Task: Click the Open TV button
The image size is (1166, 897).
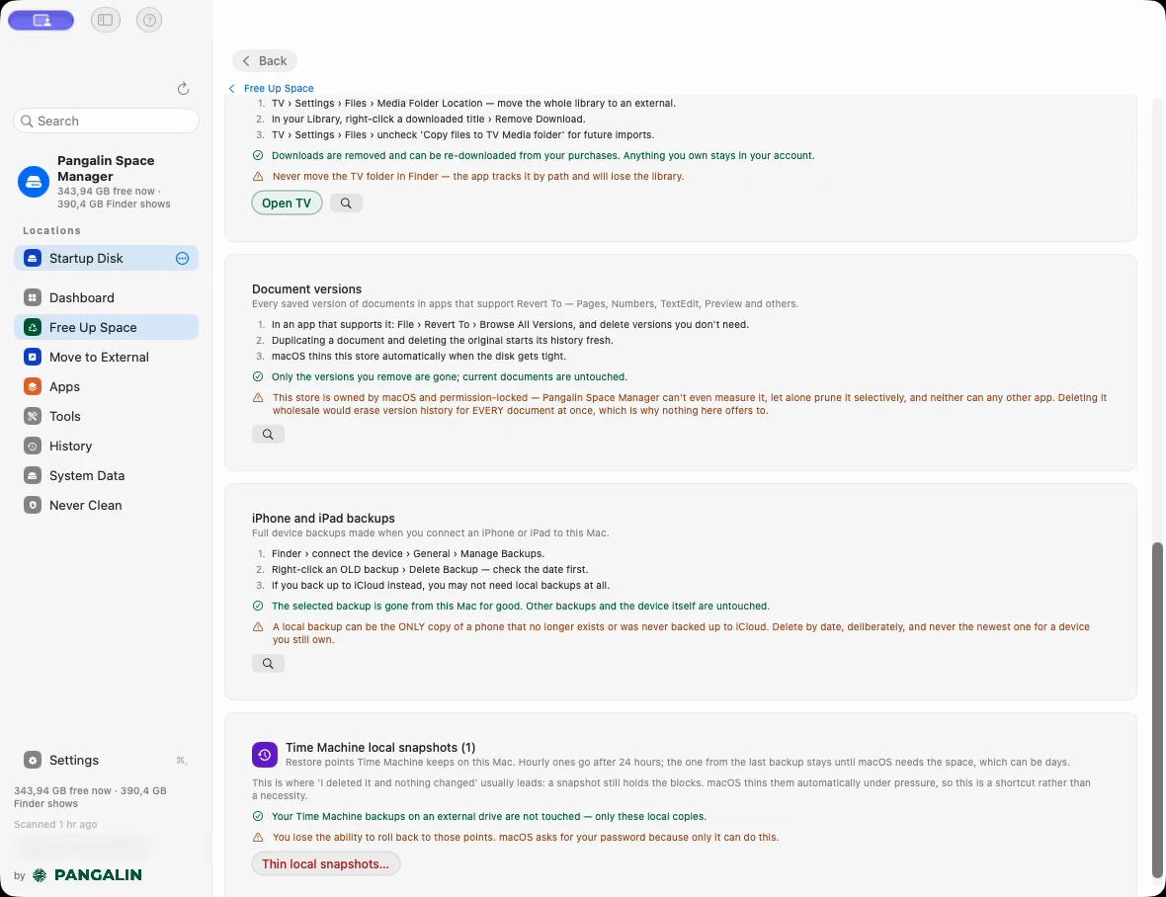Action: pyautogui.click(x=287, y=203)
